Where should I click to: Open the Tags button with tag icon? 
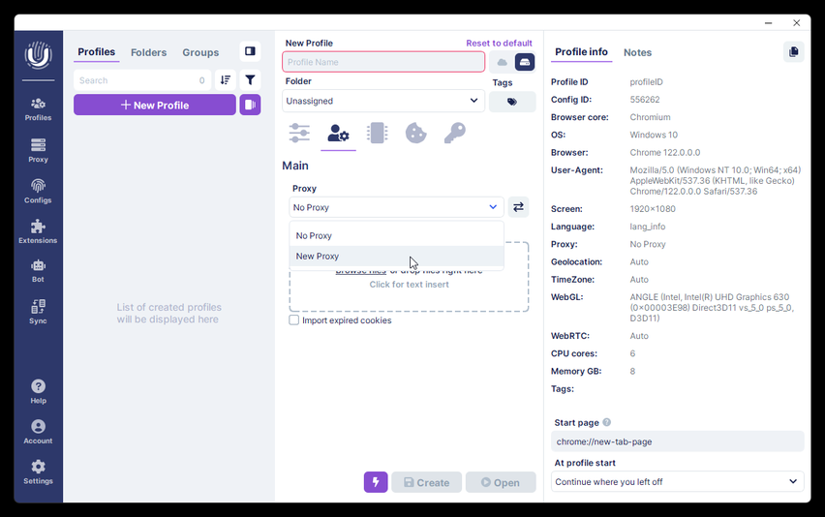point(512,102)
